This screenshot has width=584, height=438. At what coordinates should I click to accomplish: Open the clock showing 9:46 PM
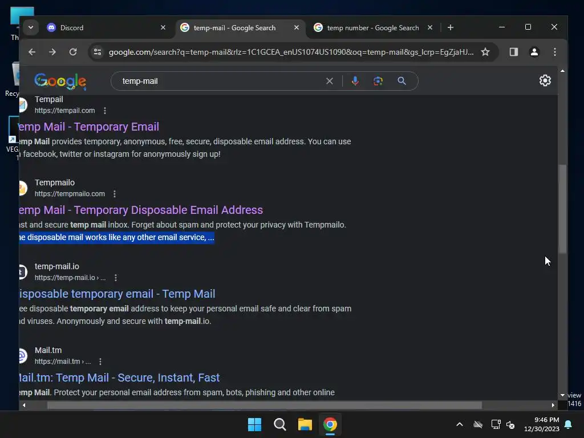click(x=542, y=424)
